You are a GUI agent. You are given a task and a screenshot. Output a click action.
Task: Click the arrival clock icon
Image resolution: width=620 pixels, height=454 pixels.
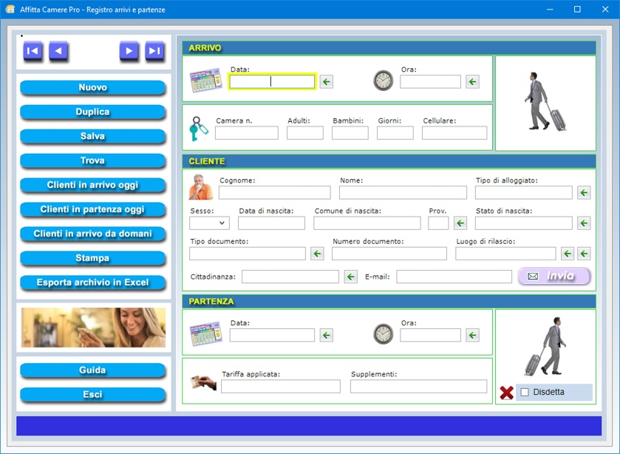[x=383, y=81]
